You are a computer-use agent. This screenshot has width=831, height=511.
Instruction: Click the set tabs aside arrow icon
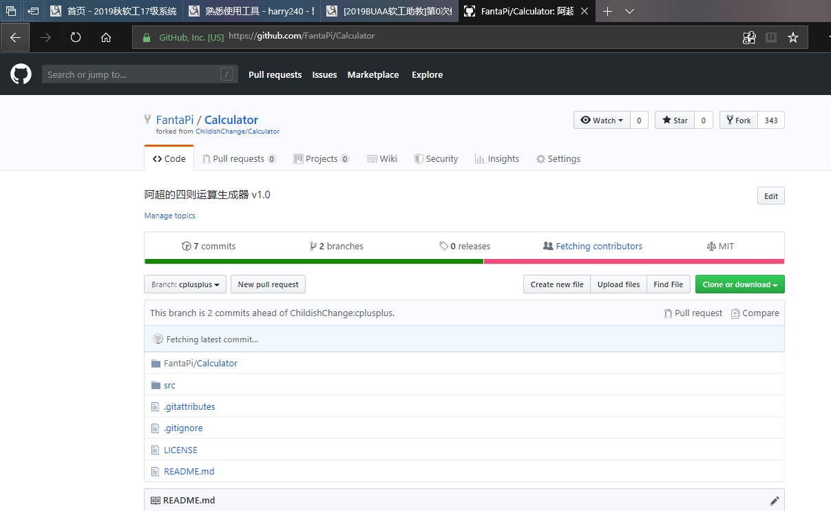point(33,11)
